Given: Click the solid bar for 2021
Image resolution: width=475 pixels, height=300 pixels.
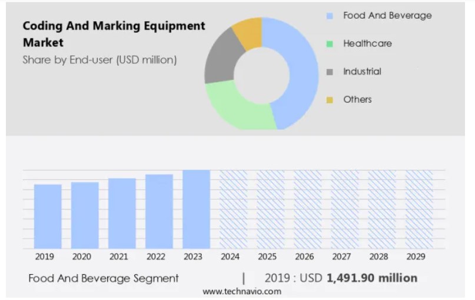Looking at the screenshot, I should pyautogui.click(x=122, y=213).
